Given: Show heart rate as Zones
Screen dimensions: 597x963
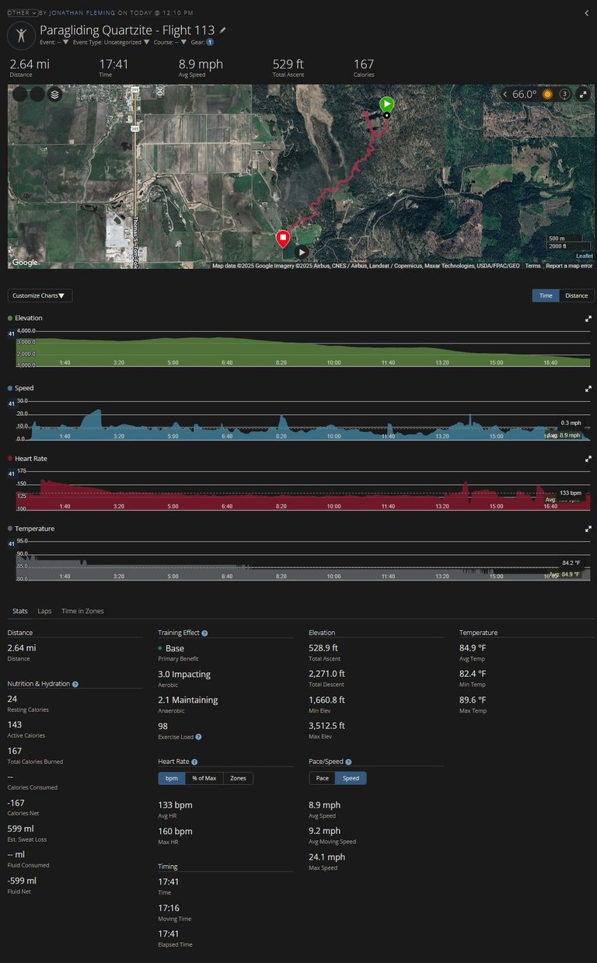Looking at the screenshot, I should click(x=239, y=778).
